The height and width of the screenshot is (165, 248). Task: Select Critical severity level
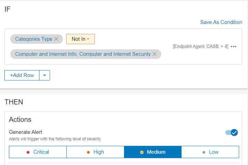point(38,152)
